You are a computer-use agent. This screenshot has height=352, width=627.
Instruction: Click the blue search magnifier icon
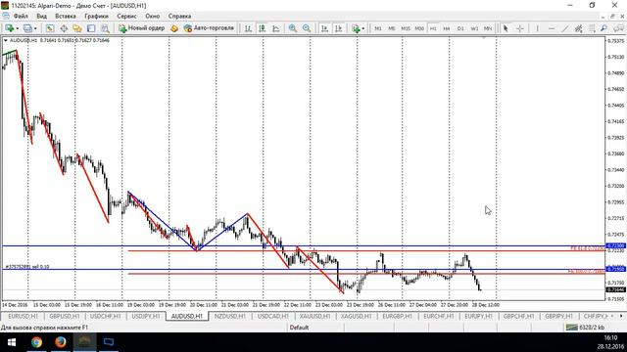coord(603,28)
